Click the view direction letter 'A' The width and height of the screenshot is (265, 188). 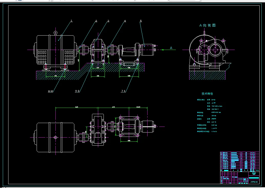tap(171, 48)
